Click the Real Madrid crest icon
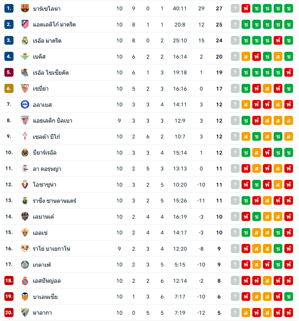This screenshot has height=321, width=299. 25,41
